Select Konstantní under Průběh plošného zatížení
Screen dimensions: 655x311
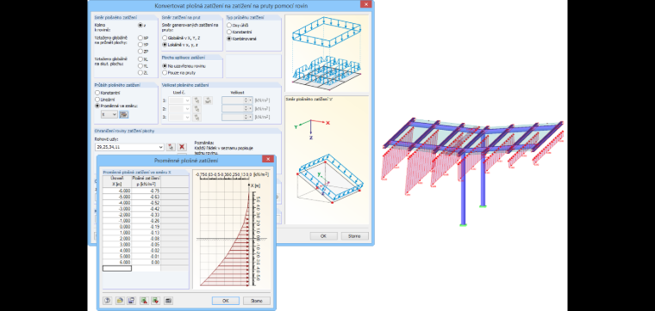(97, 93)
